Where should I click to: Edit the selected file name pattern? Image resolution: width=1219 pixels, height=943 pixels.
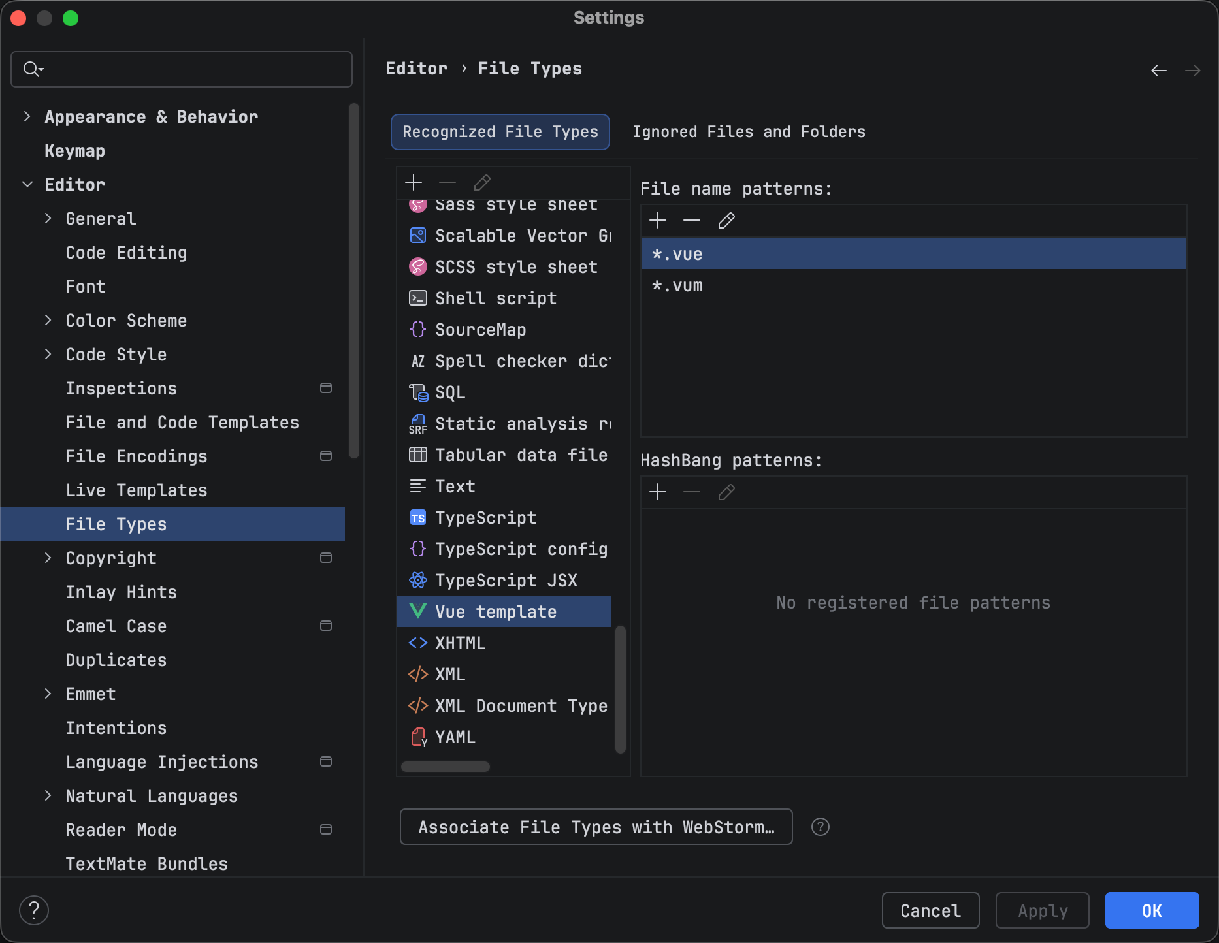(x=726, y=220)
